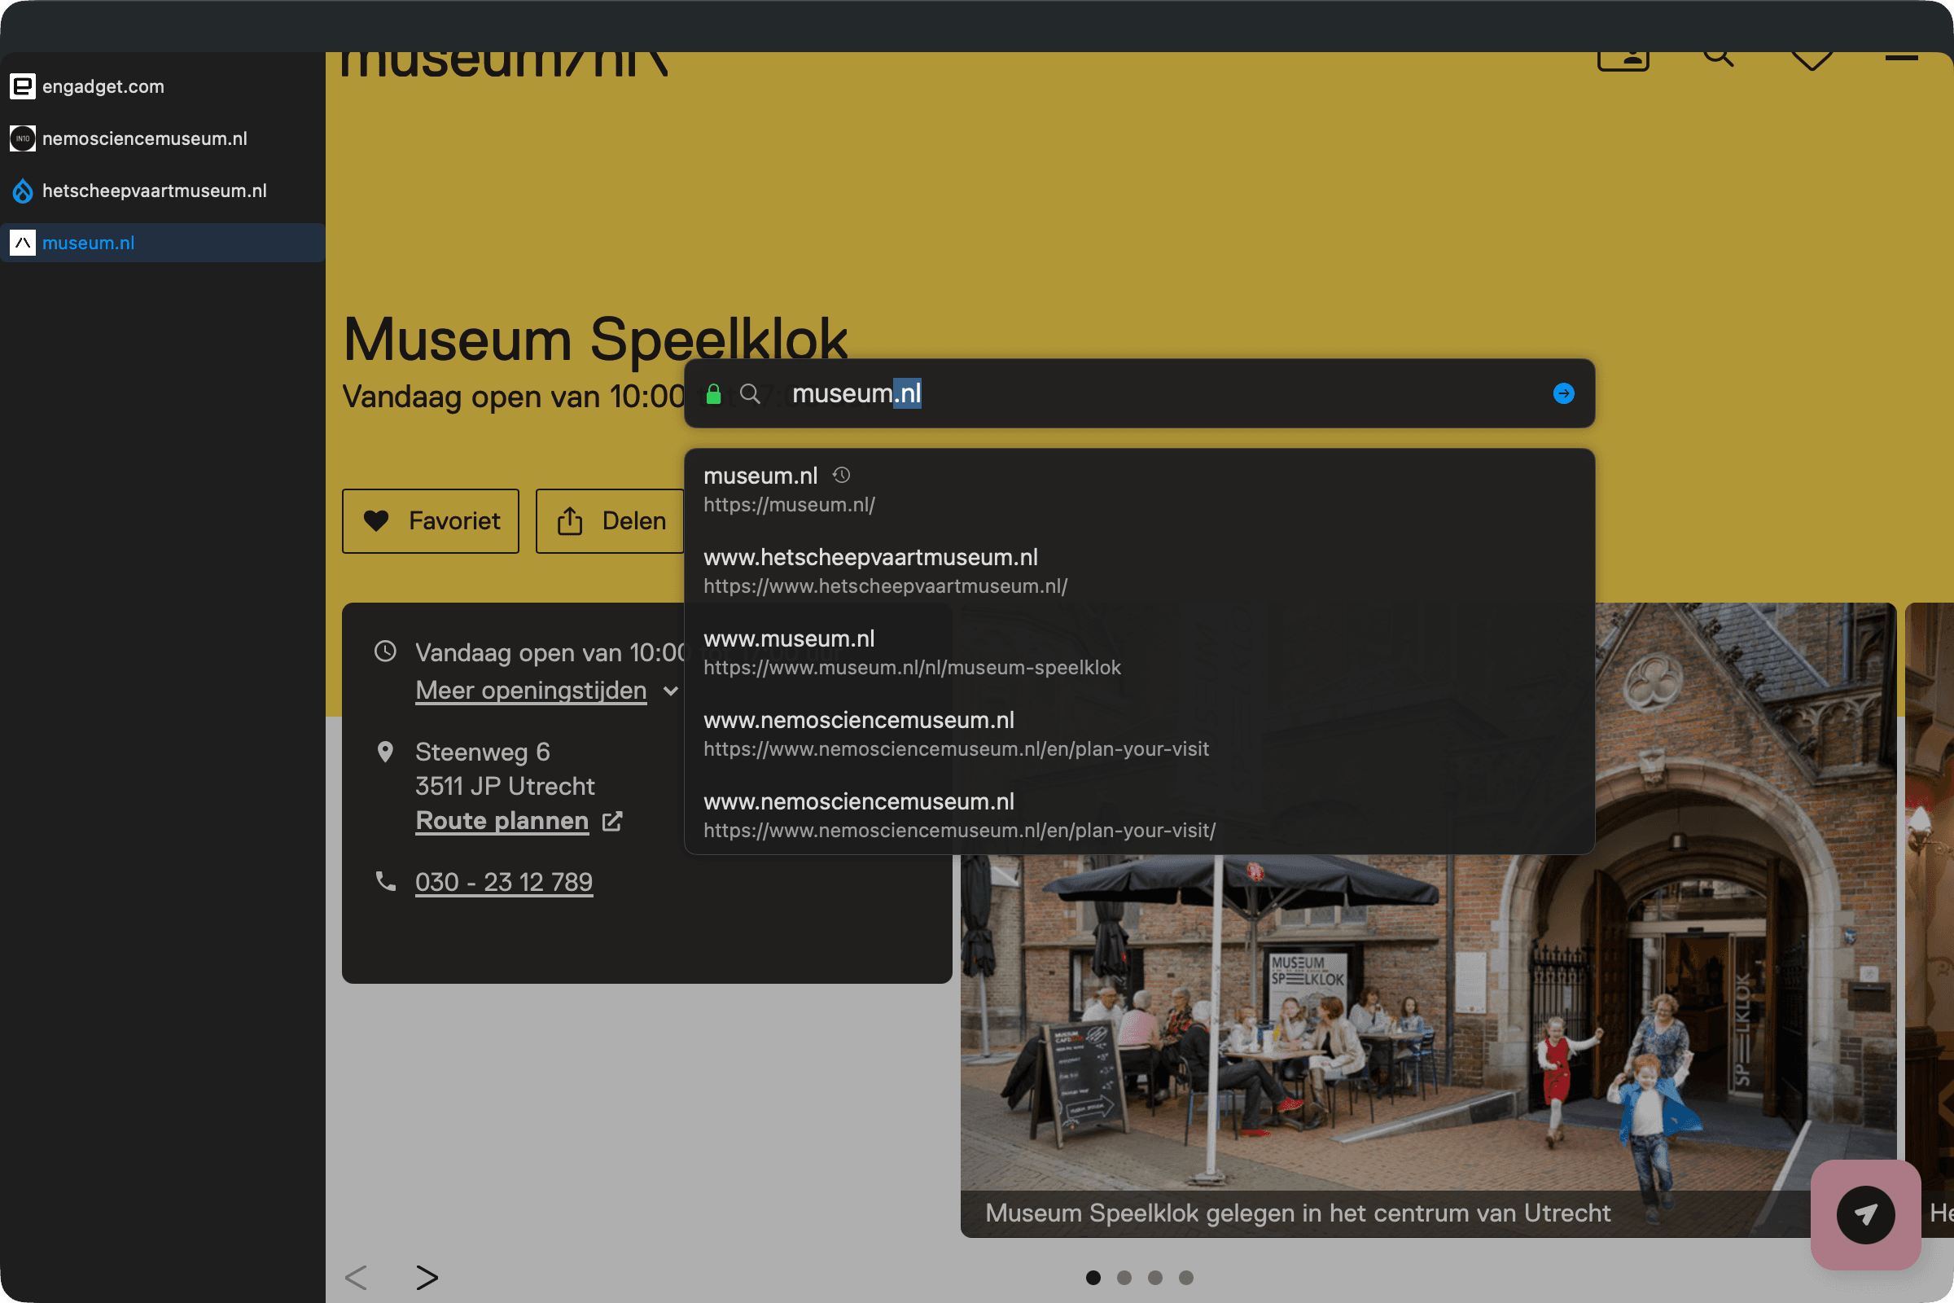Screen dimensions: 1954x1303
Task: Click the Delen share button
Action: tap(609, 521)
